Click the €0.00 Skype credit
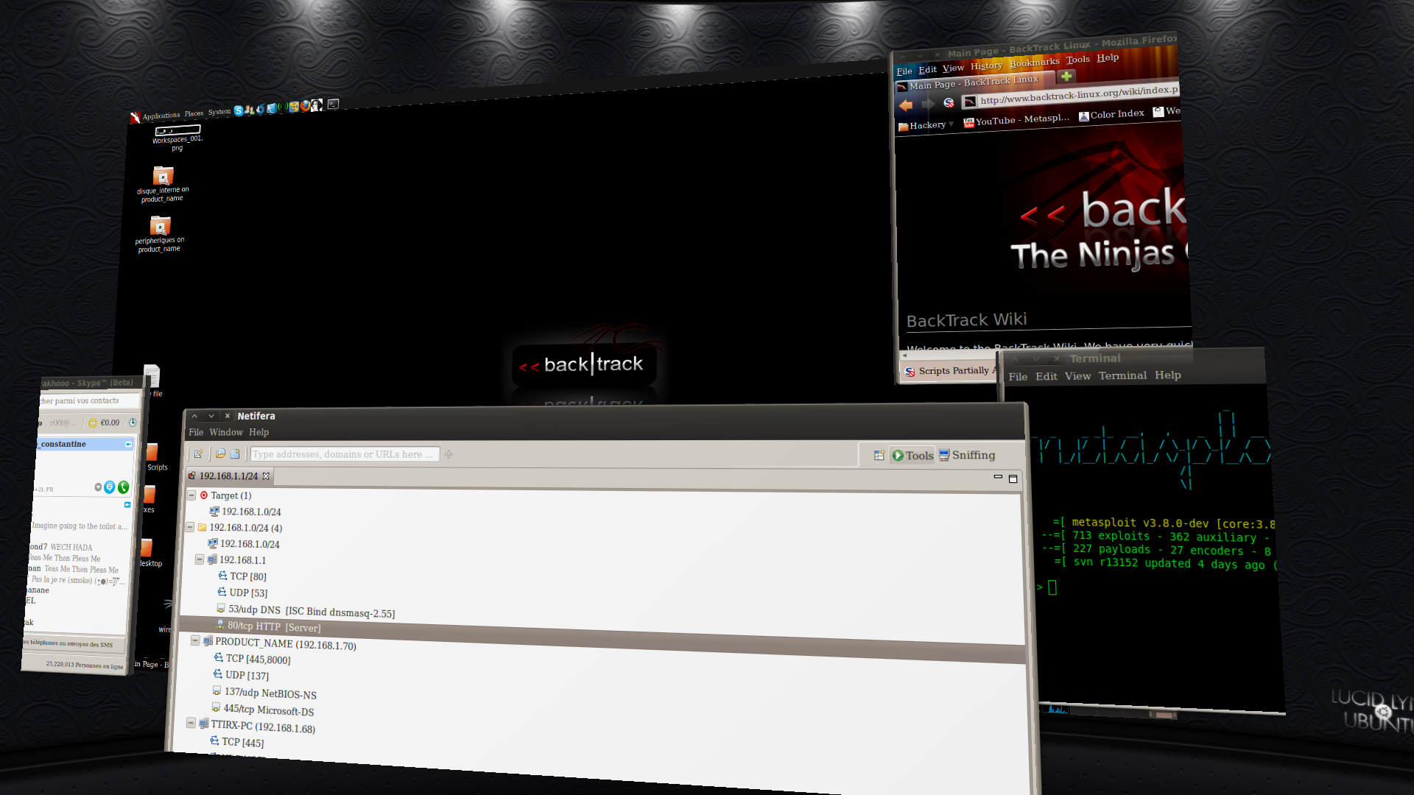Image resolution: width=1414 pixels, height=795 pixels. pyautogui.click(x=110, y=423)
